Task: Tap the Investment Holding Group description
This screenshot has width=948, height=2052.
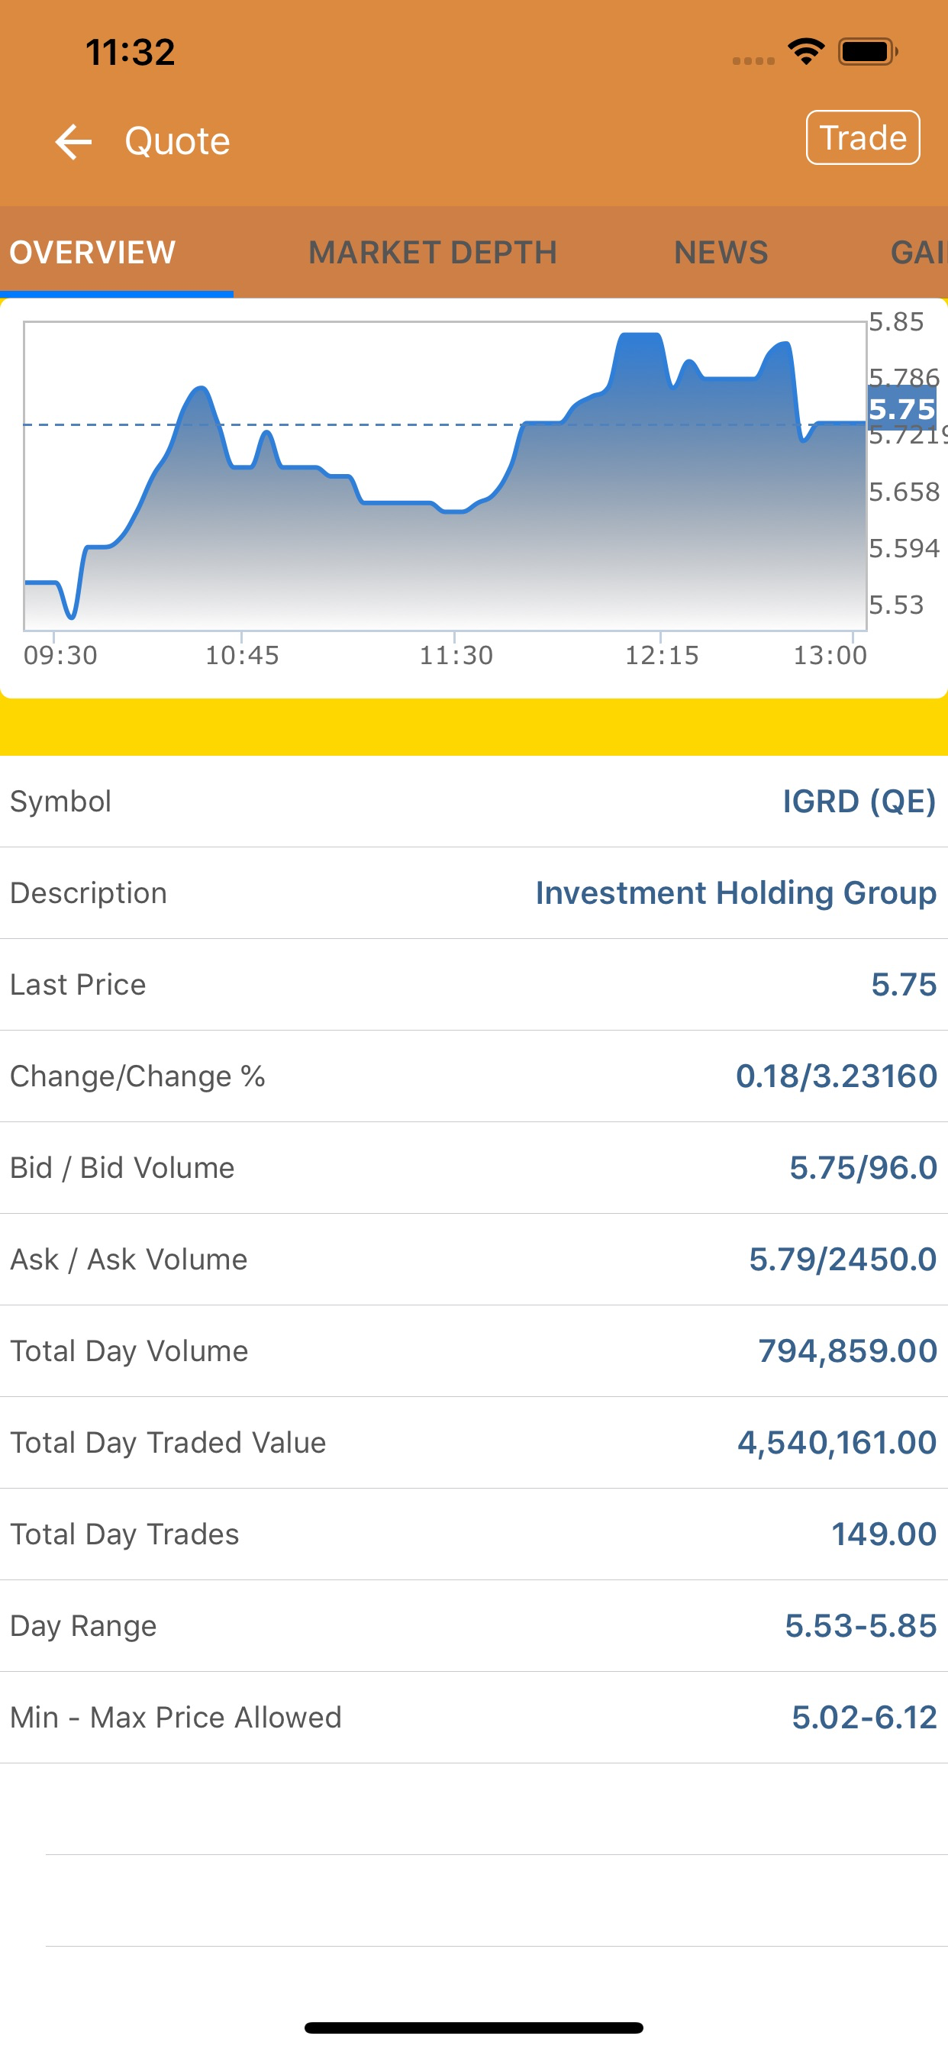Action: pyautogui.click(x=735, y=893)
